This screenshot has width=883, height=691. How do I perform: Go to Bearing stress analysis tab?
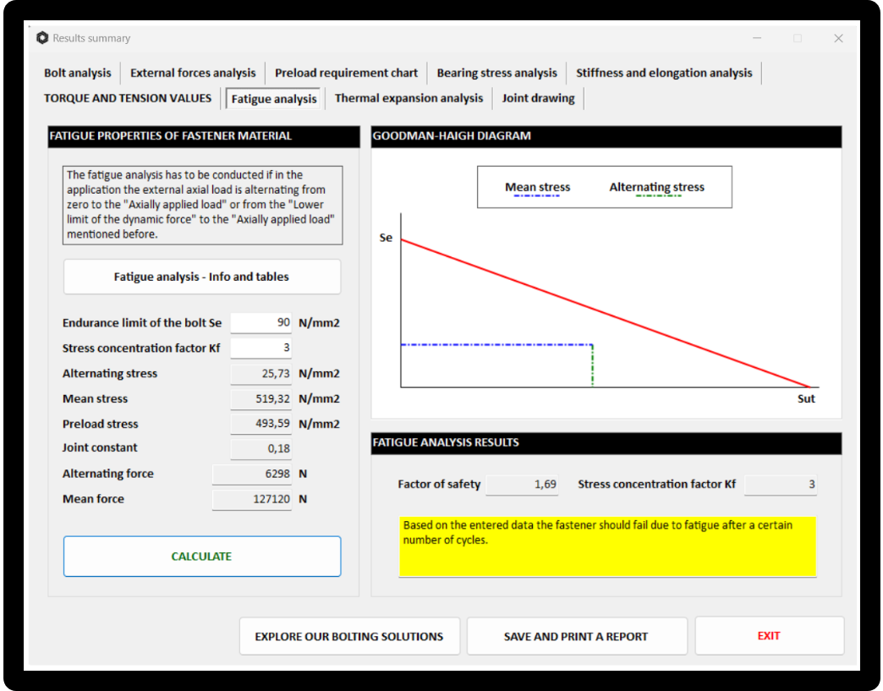pyautogui.click(x=496, y=74)
